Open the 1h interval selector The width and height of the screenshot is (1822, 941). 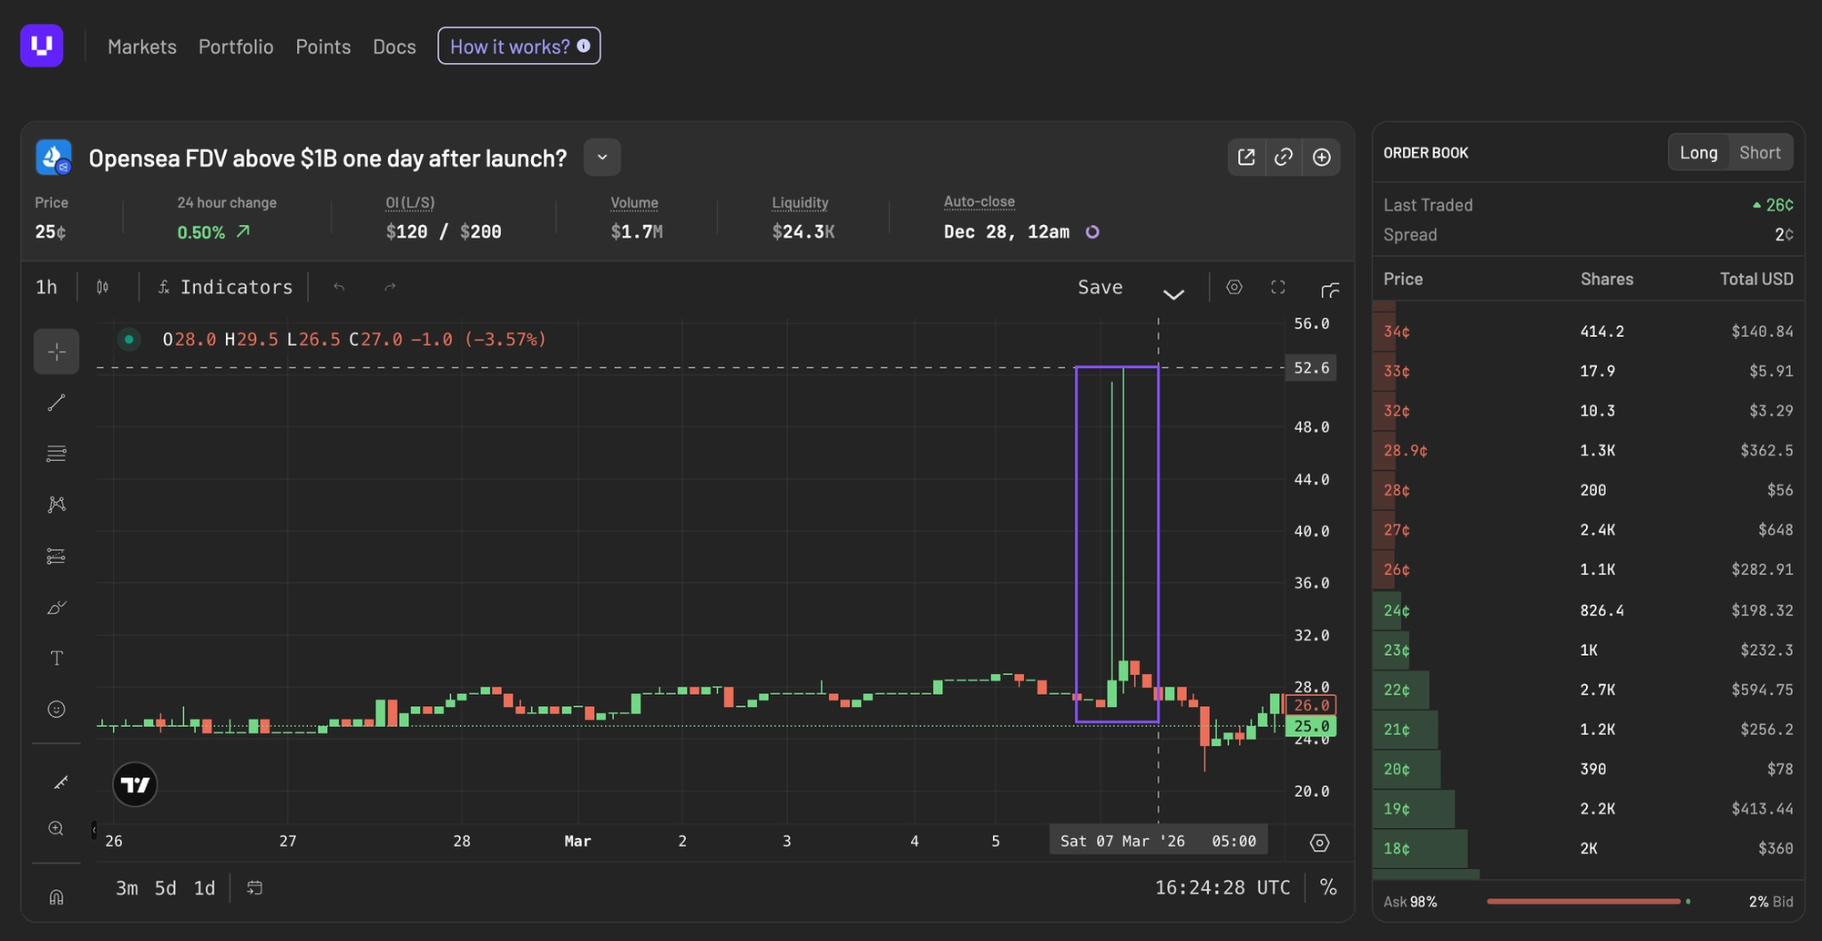pos(46,288)
